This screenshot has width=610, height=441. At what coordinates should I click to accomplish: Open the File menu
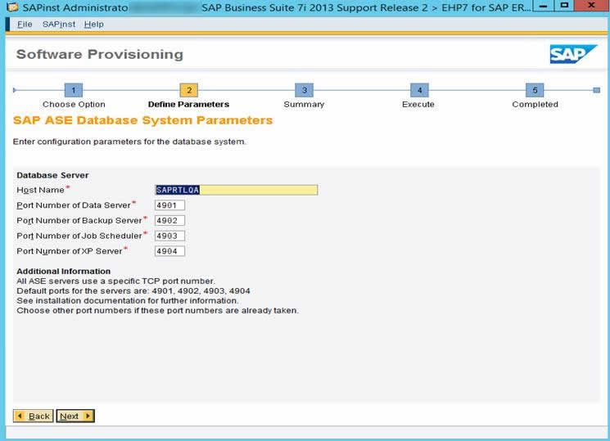[25, 24]
